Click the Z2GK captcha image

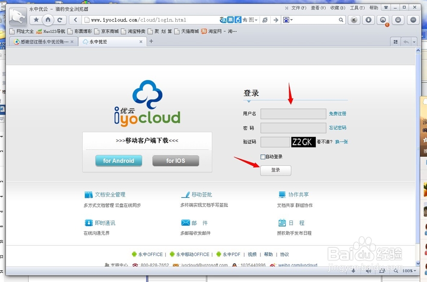point(303,142)
